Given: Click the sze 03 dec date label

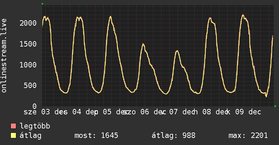Looking at the screenshot, I should tap(46, 112).
